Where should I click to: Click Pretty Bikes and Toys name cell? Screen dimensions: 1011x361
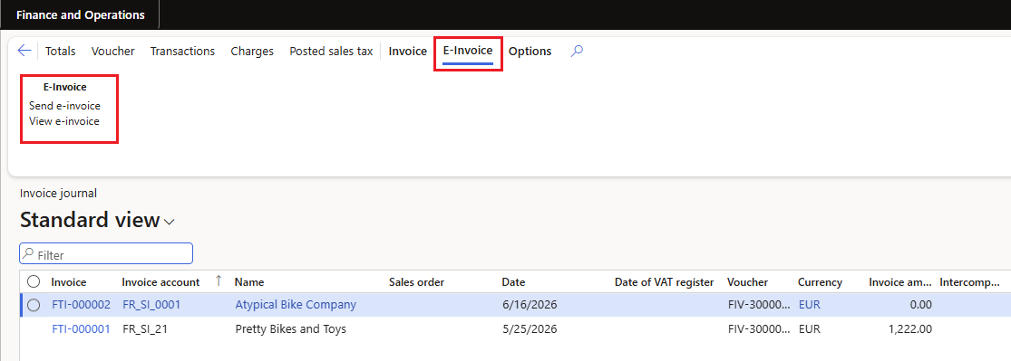coord(291,328)
